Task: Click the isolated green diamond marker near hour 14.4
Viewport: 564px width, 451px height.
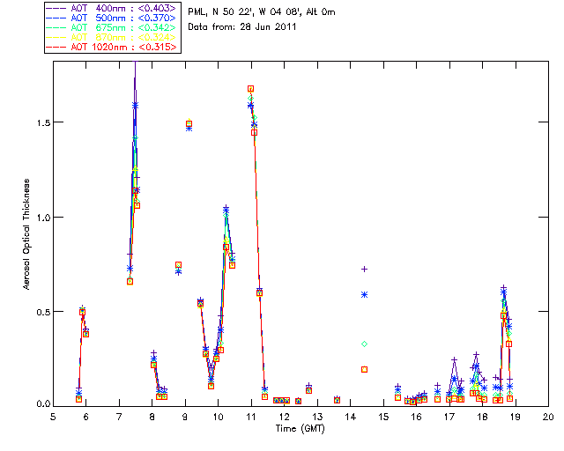Action: pyautogui.click(x=364, y=344)
